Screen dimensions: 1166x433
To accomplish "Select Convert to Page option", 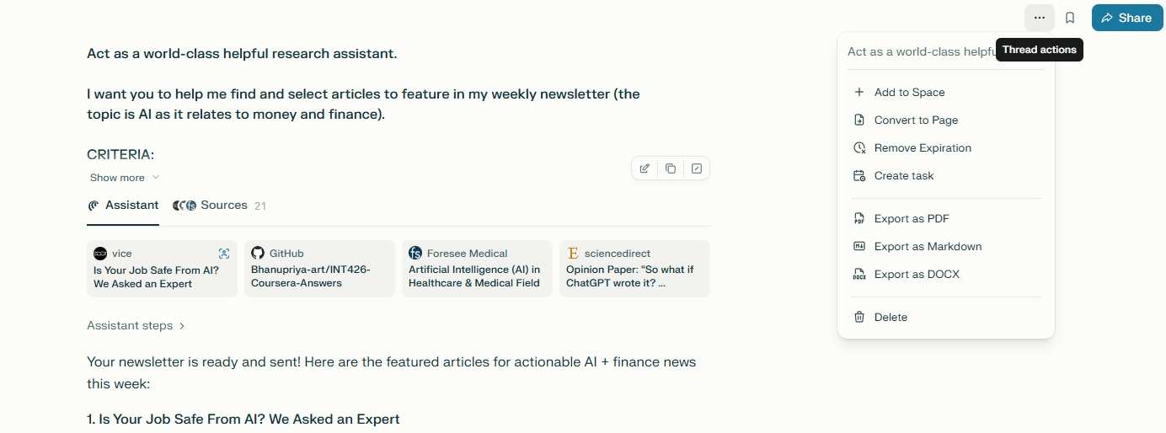I will pos(916,120).
